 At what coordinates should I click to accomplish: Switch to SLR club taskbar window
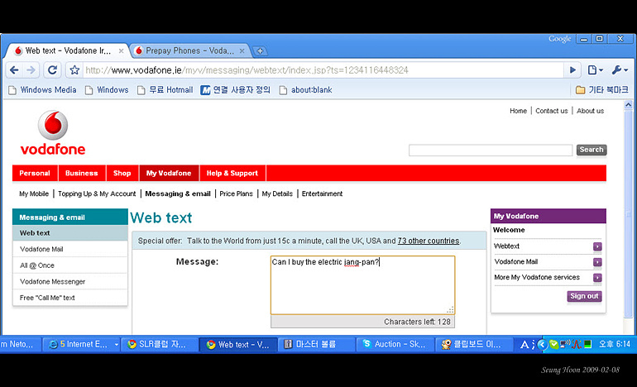[x=159, y=344]
